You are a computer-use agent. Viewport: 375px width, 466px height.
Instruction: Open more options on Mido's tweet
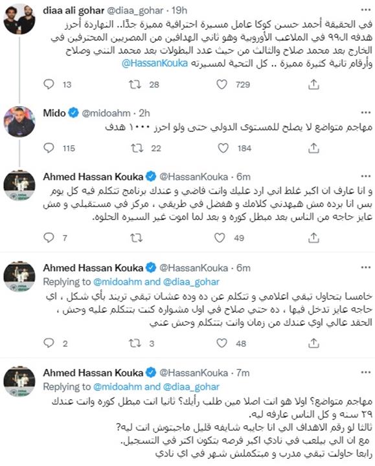click(x=365, y=113)
